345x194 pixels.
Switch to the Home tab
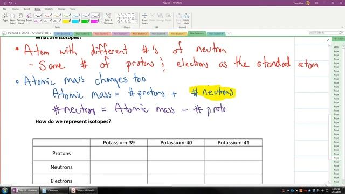(x=16, y=9)
